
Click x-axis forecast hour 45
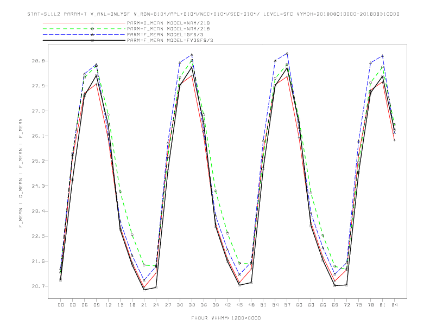point(239,305)
